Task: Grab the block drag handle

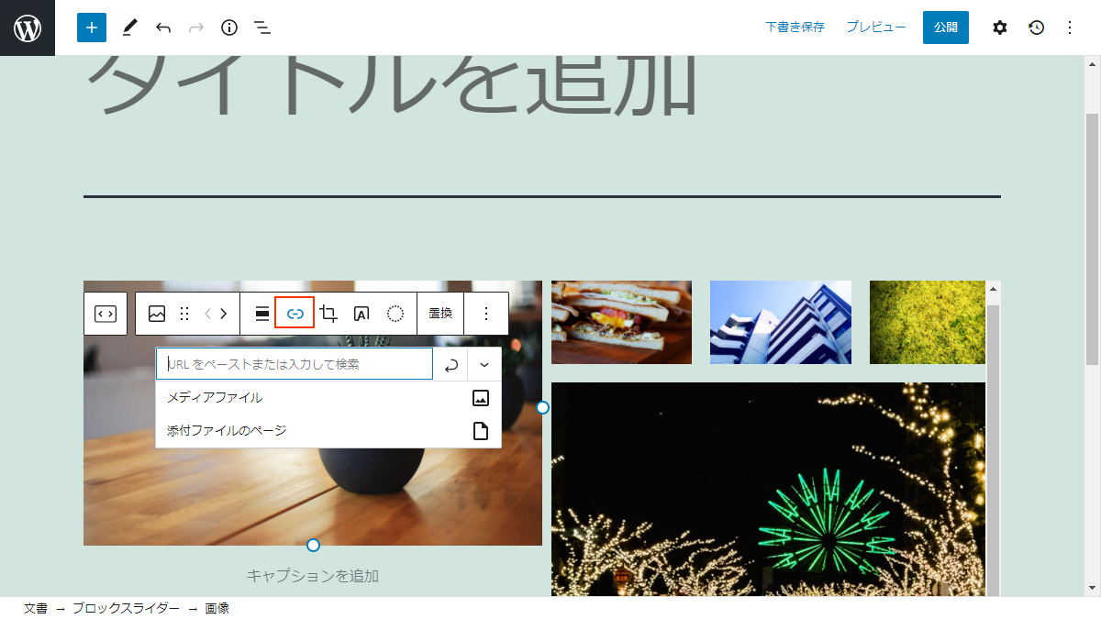Action: click(184, 314)
